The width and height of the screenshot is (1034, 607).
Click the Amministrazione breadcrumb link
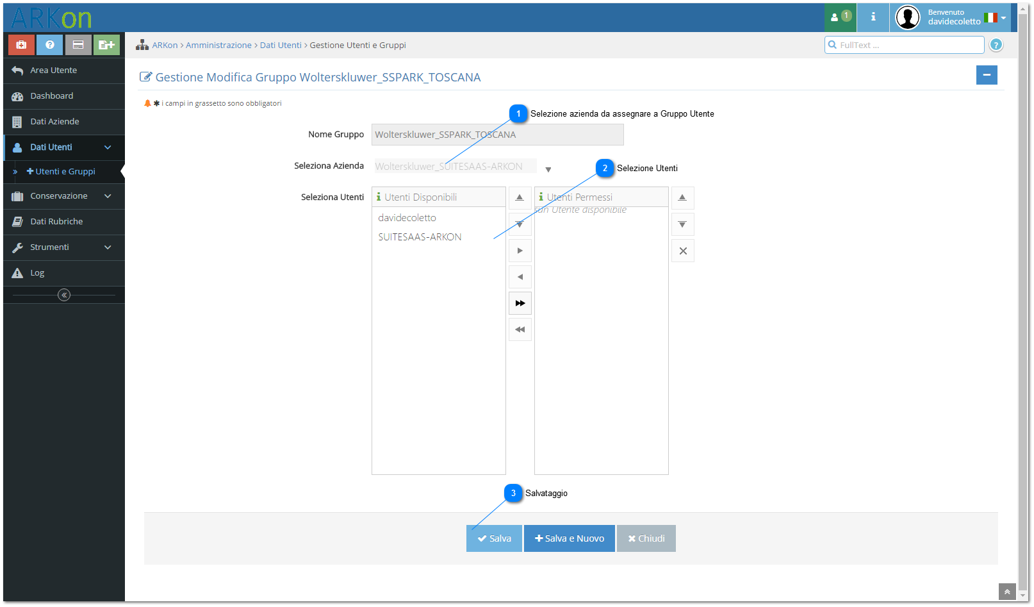tap(218, 46)
